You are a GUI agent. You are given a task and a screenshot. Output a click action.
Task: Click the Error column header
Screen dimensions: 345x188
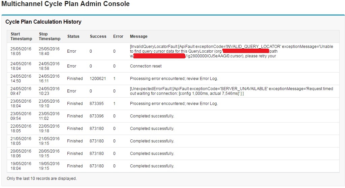tap(118, 36)
